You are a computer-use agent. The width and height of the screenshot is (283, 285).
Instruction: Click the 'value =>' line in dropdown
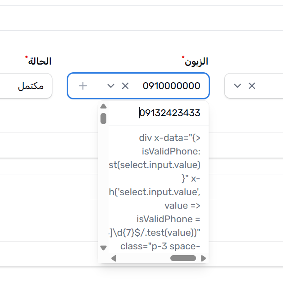pos(182,206)
